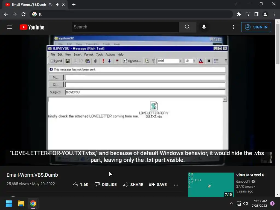Go to YouTube home via logo
Viewport: 280px width, 210px height.
(x=32, y=27)
